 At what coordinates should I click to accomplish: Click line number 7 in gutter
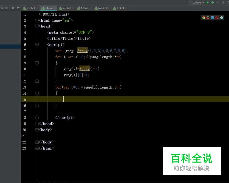[25, 51]
